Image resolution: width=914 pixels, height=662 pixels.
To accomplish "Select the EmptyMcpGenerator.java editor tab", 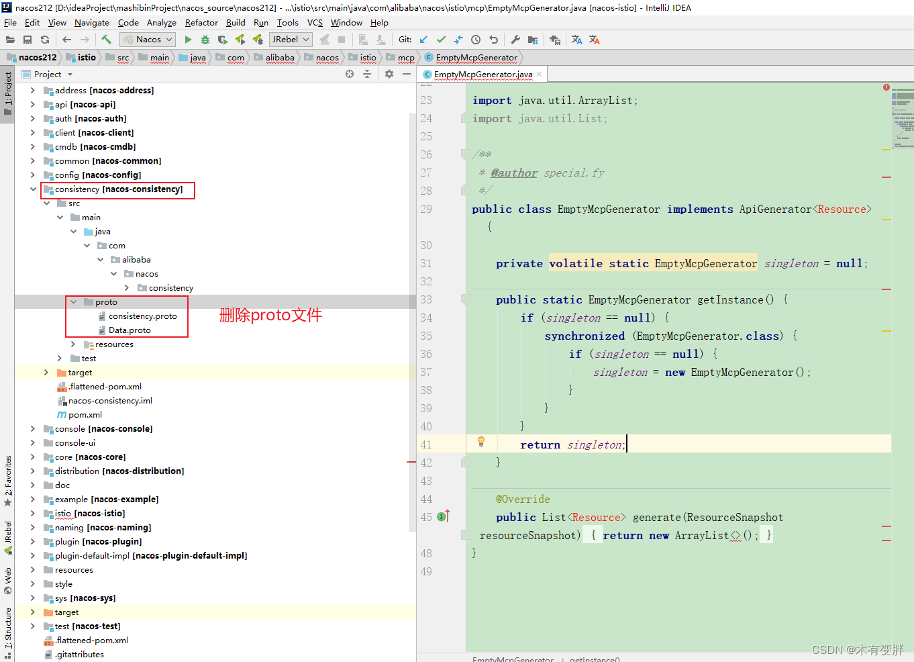I will click(x=483, y=74).
